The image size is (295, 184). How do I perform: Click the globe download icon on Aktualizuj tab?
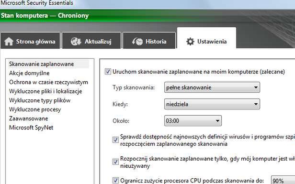tap(76, 41)
